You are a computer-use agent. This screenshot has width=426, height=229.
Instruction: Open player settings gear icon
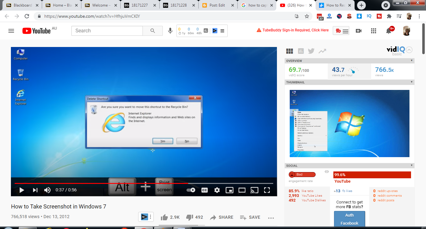(x=217, y=190)
